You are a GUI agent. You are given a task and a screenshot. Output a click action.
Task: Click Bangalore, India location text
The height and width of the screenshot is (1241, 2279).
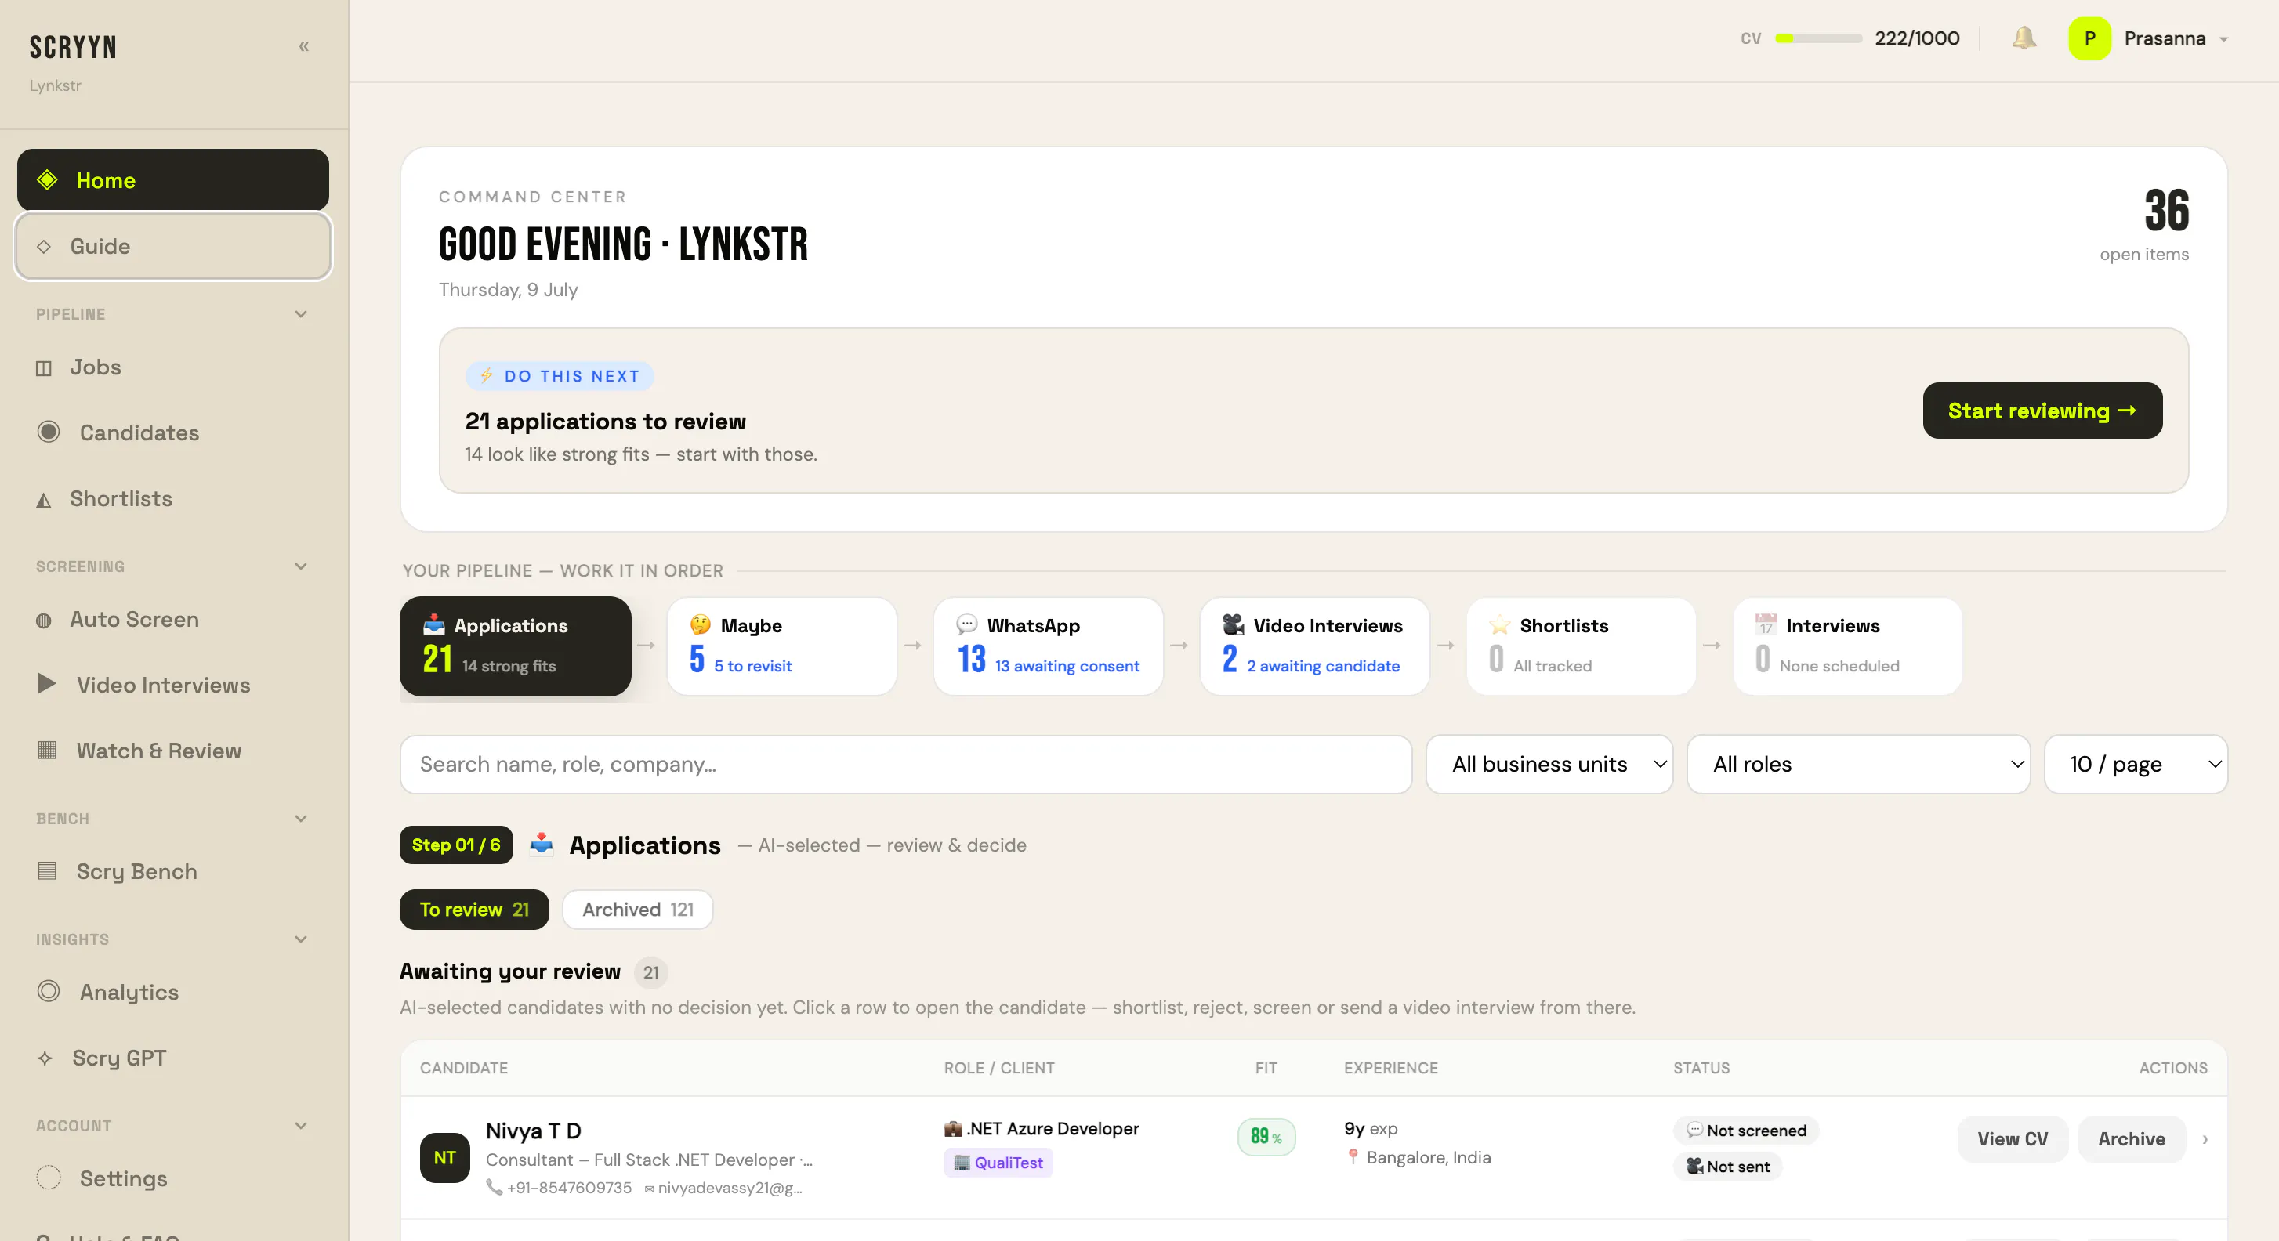(x=1428, y=1157)
